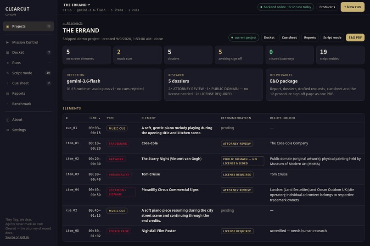Click Piccadilly Circus Commercial Signs element
This screenshot has width=370, height=246.
point(170,190)
